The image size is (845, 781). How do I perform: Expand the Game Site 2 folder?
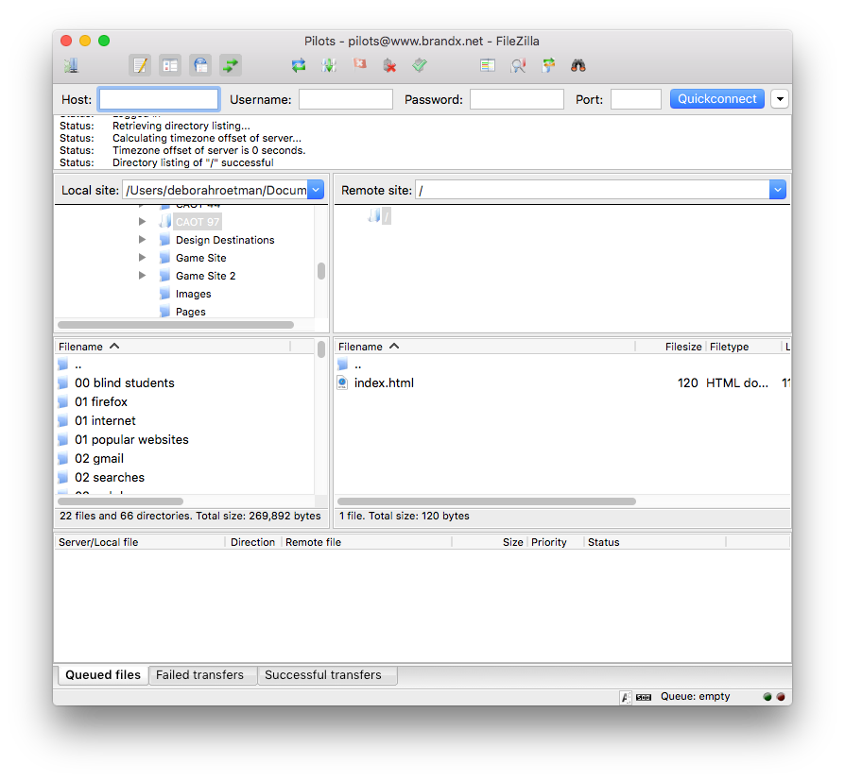tap(143, 275)
